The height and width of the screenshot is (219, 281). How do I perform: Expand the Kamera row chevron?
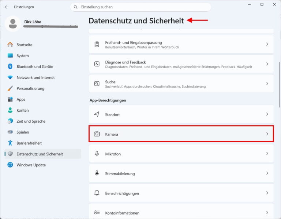point(267,134)
